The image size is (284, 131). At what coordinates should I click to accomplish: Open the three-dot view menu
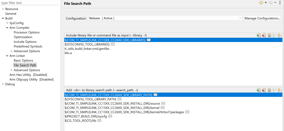280,3
